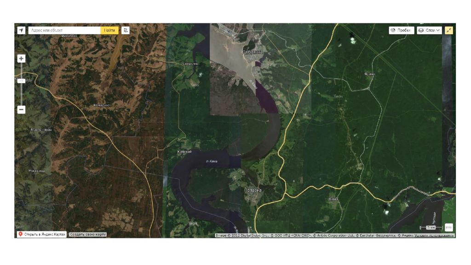Click the red pin Yandex Maps icon
Image resolution: width=471 pixels, height=265 pixels.
tap(20, 234)
